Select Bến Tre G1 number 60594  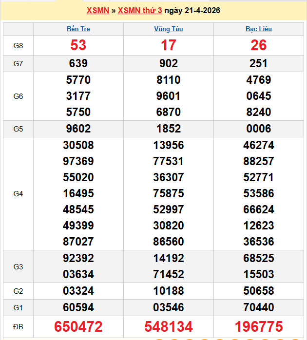tap(78, 307)
